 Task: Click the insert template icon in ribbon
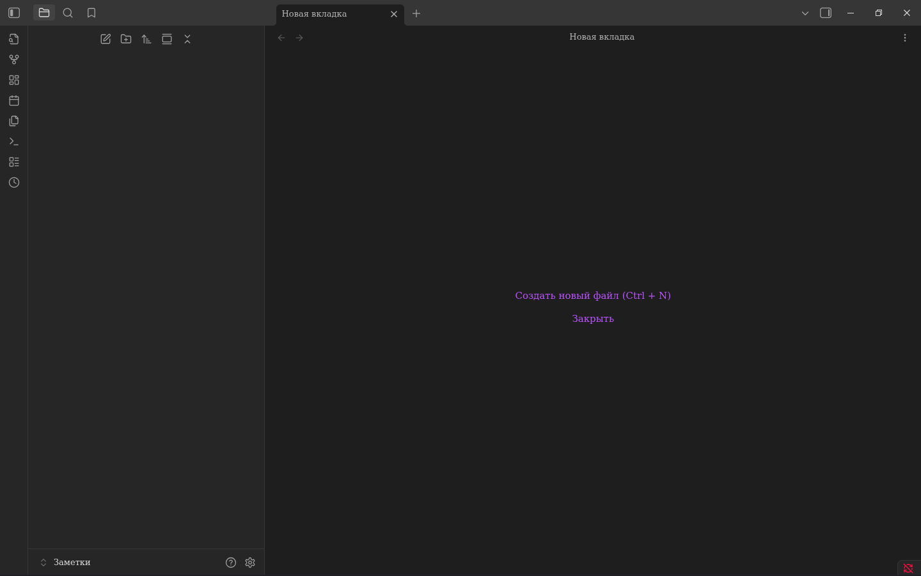14,121
